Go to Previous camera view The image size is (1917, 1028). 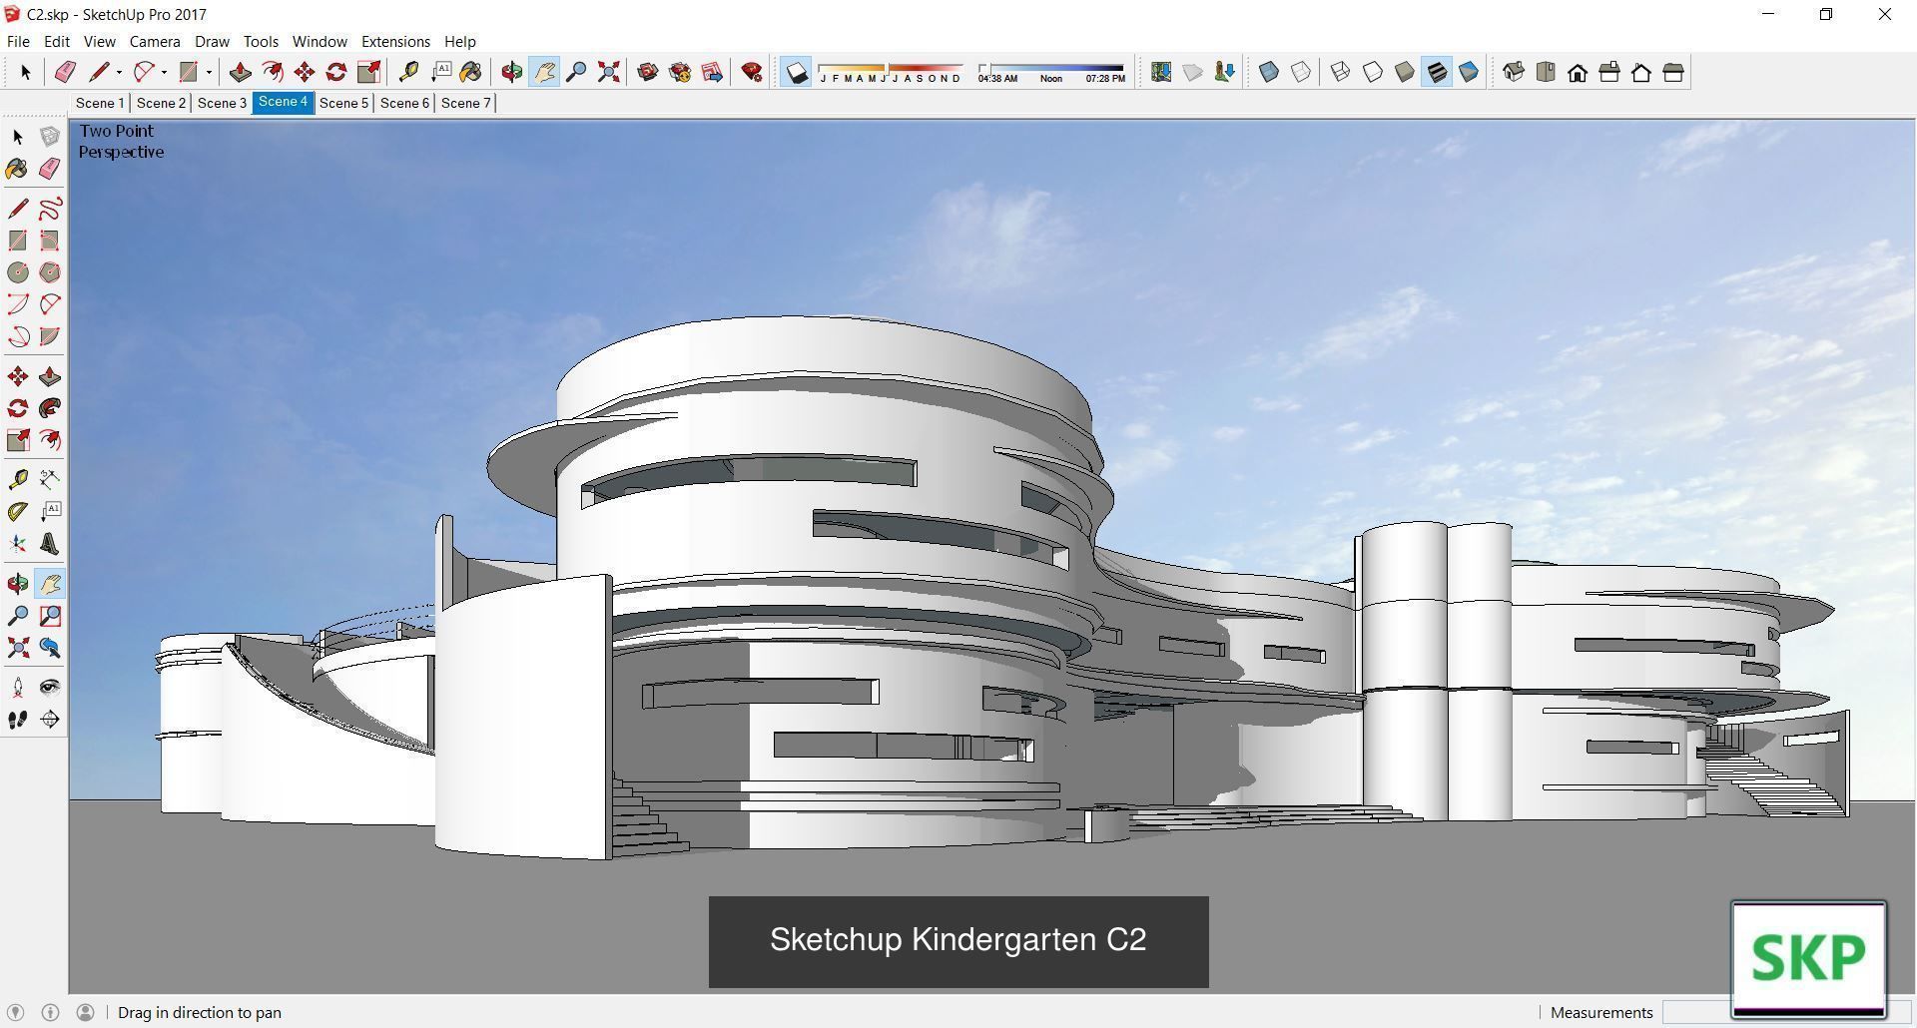(x=50, y=648)
